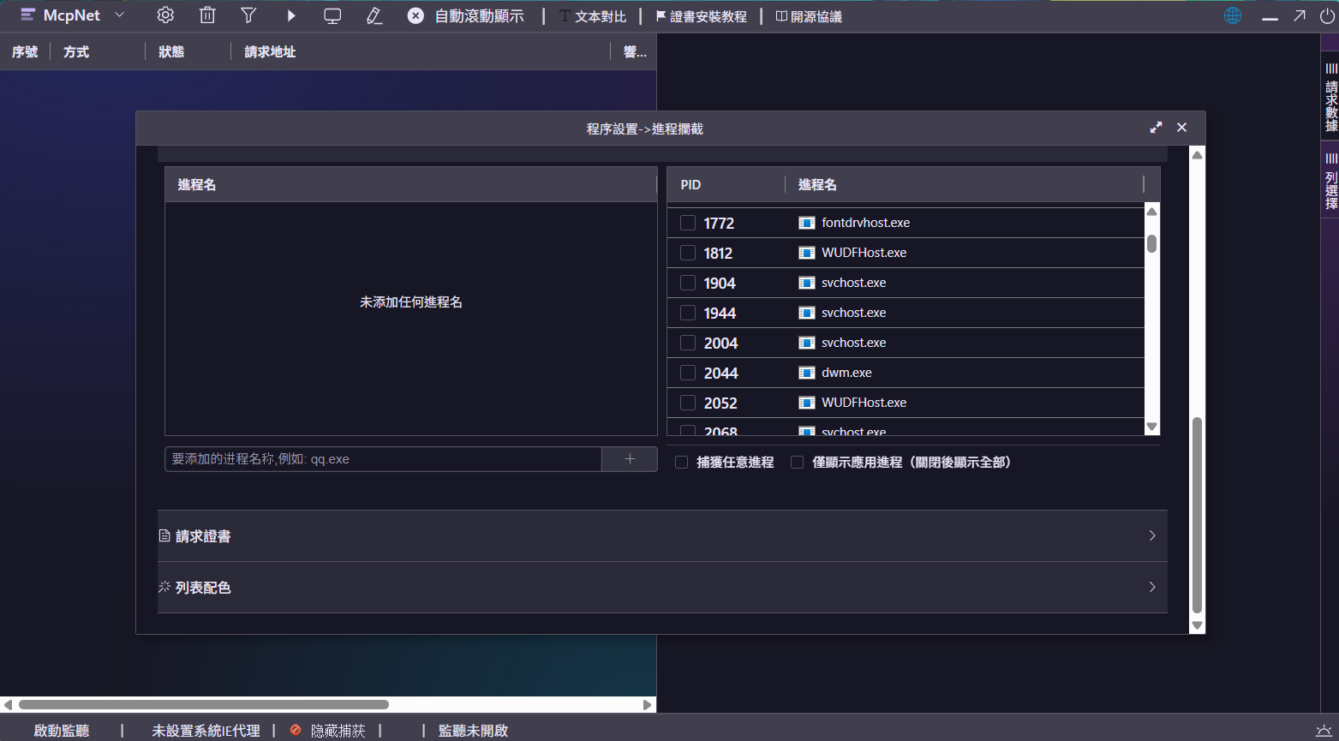Click the trash icon to clear requests
The height and width of the screenshot is (741, 1339).
click(207, 15)
